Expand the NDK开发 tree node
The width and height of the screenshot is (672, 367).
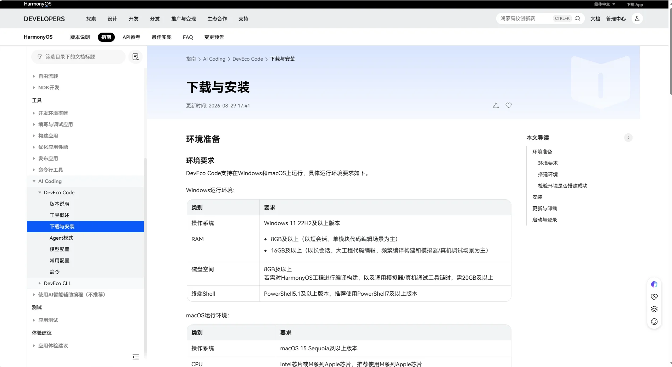click(x=34, y=88)
